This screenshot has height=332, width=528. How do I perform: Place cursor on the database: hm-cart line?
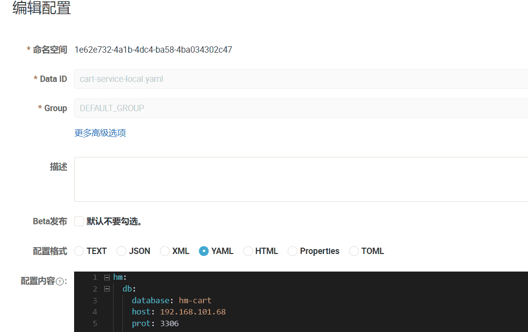pyautogui.click(x=171, y=300)
